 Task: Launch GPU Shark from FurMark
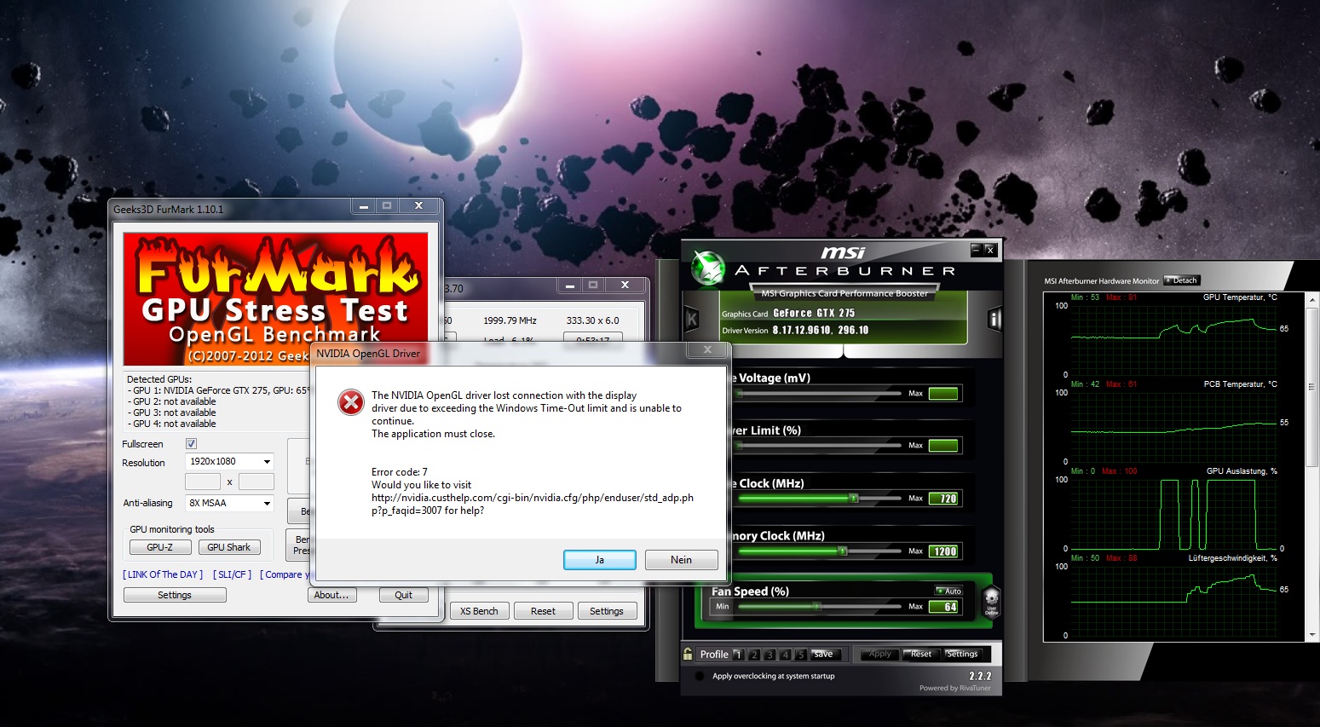pos(229,547)
